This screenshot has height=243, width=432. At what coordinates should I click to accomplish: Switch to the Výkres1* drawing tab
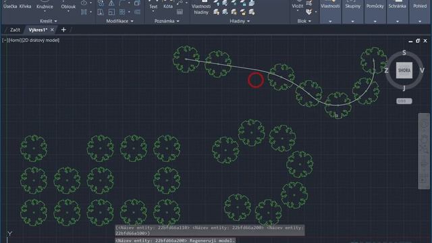point(38,30)
